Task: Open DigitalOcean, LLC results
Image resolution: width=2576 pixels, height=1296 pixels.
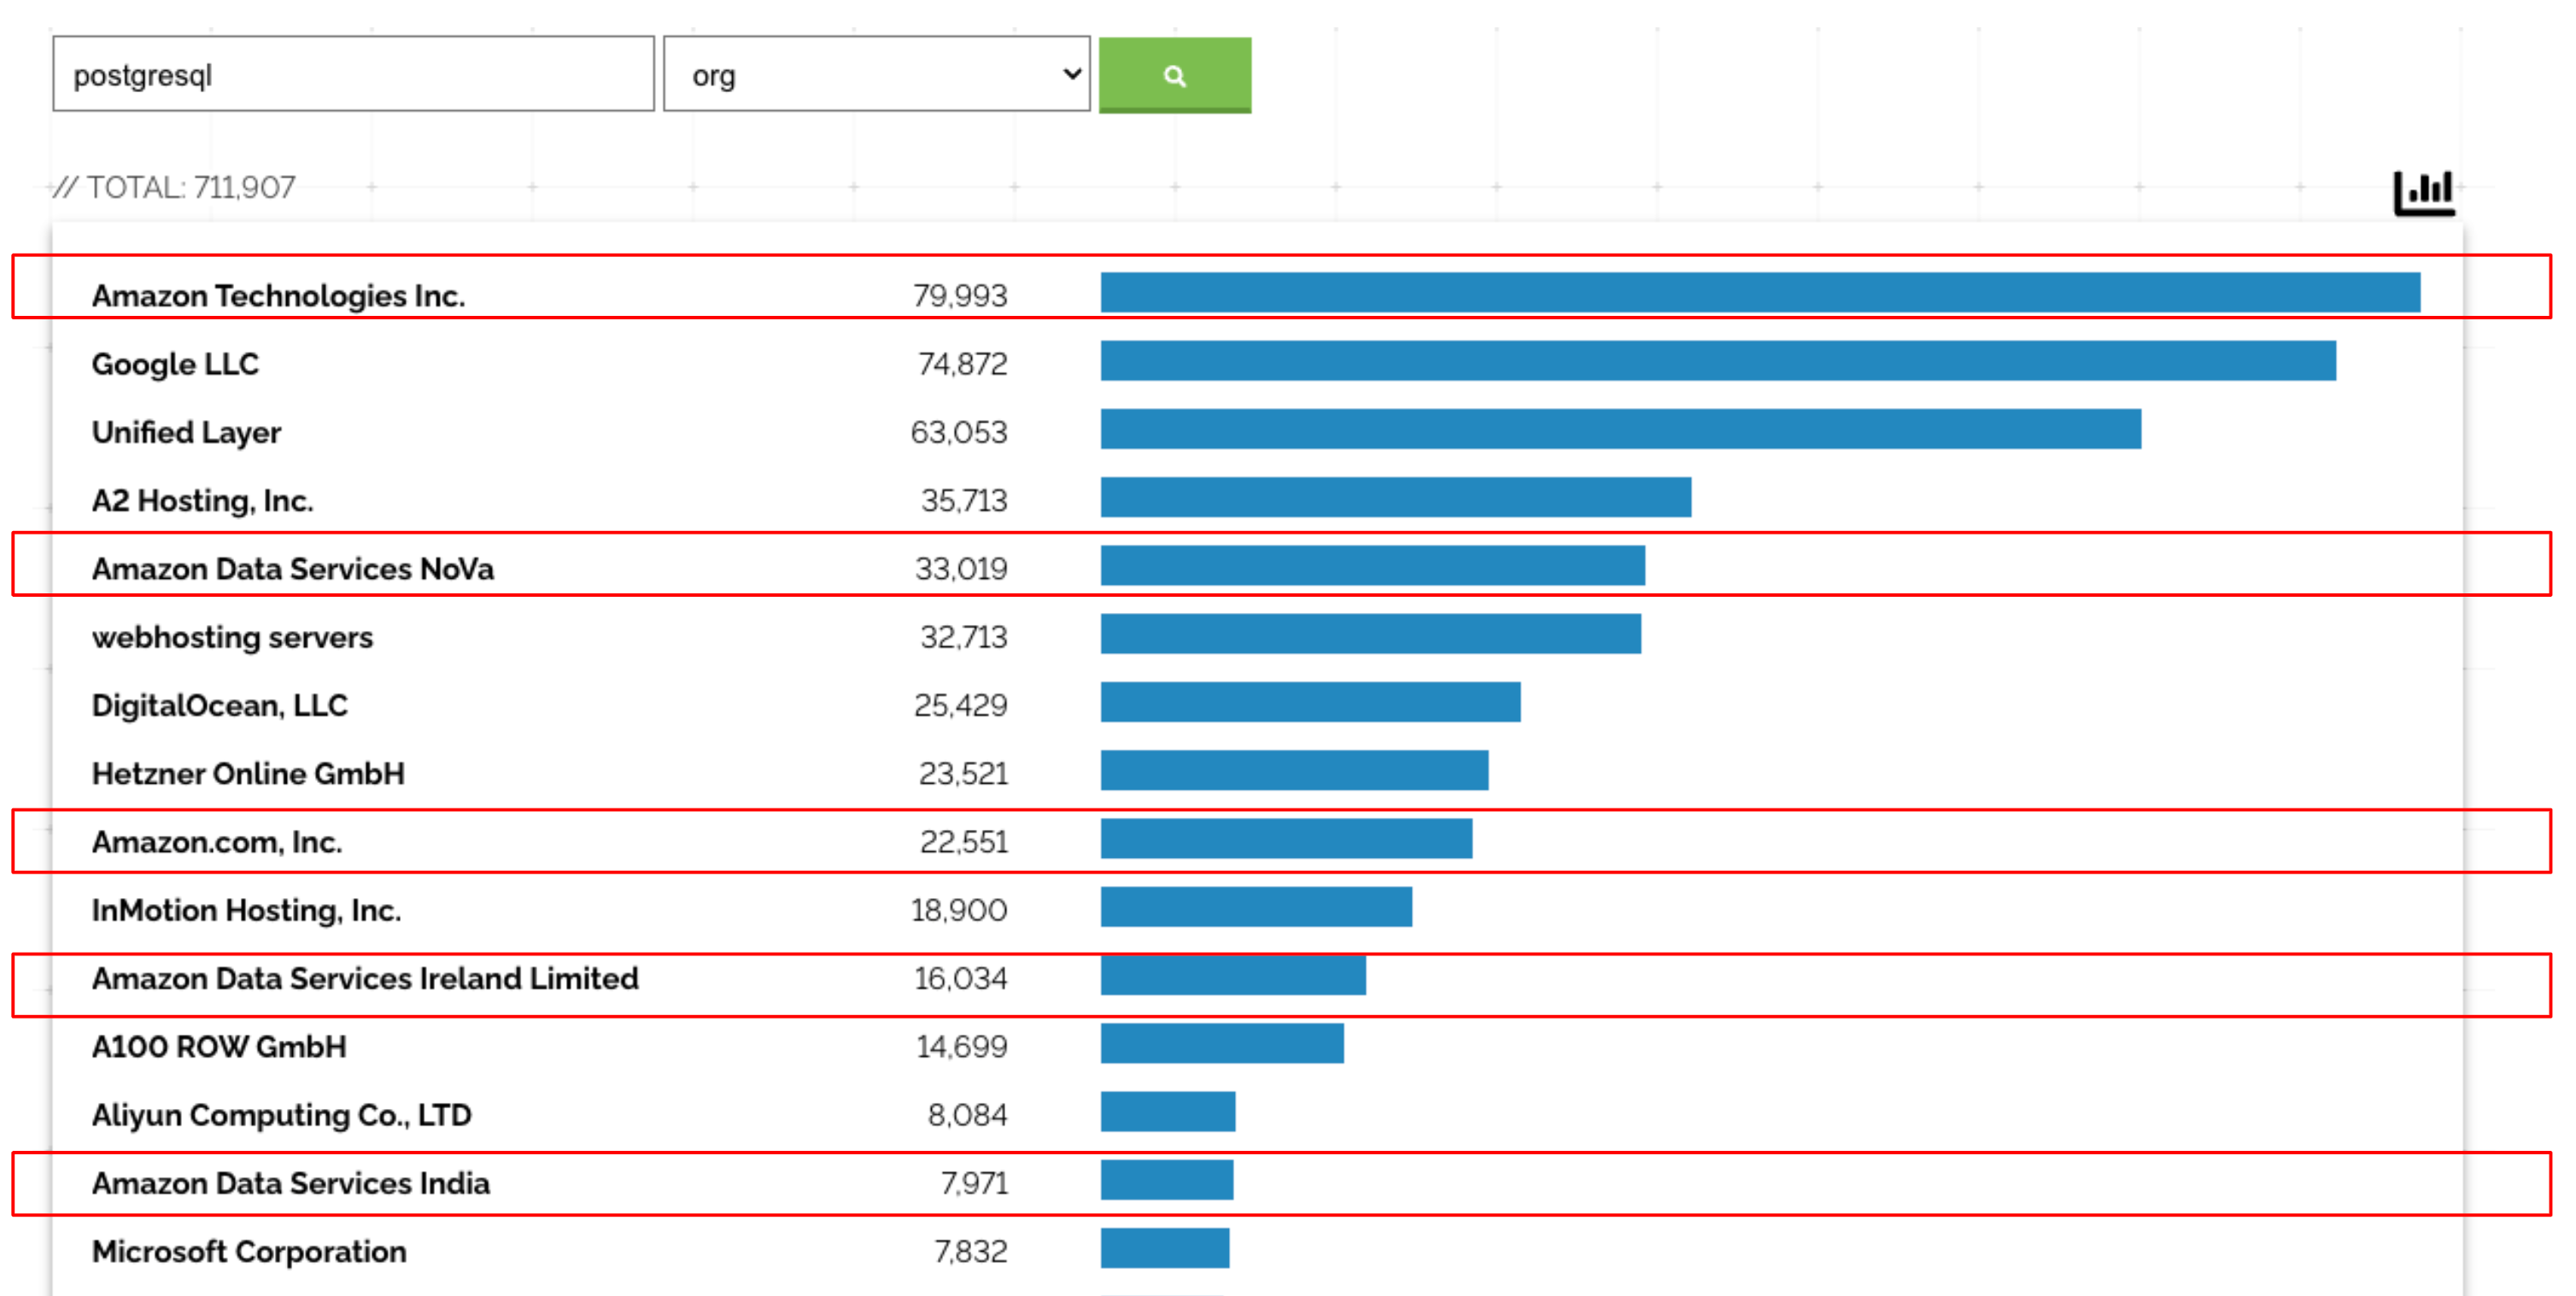Action: click(x=219, y=705)
